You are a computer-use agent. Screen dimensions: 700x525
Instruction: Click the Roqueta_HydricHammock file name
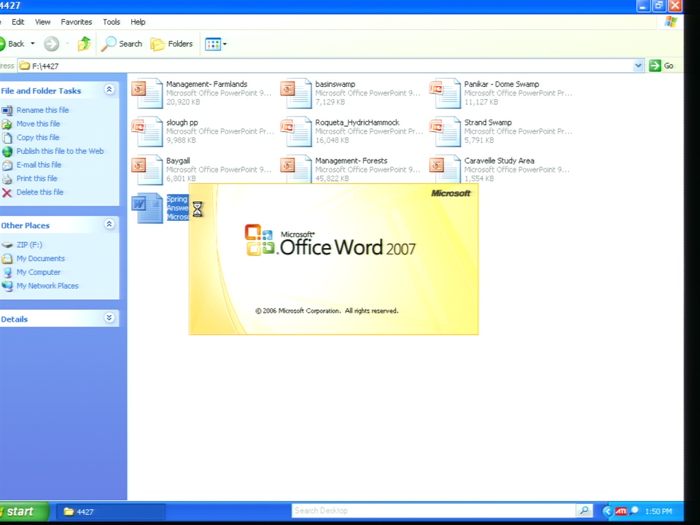[357, 122]
